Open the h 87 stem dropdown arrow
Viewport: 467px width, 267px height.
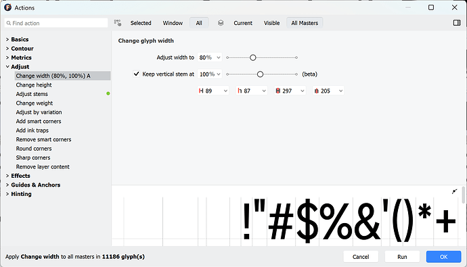point(264,91)
